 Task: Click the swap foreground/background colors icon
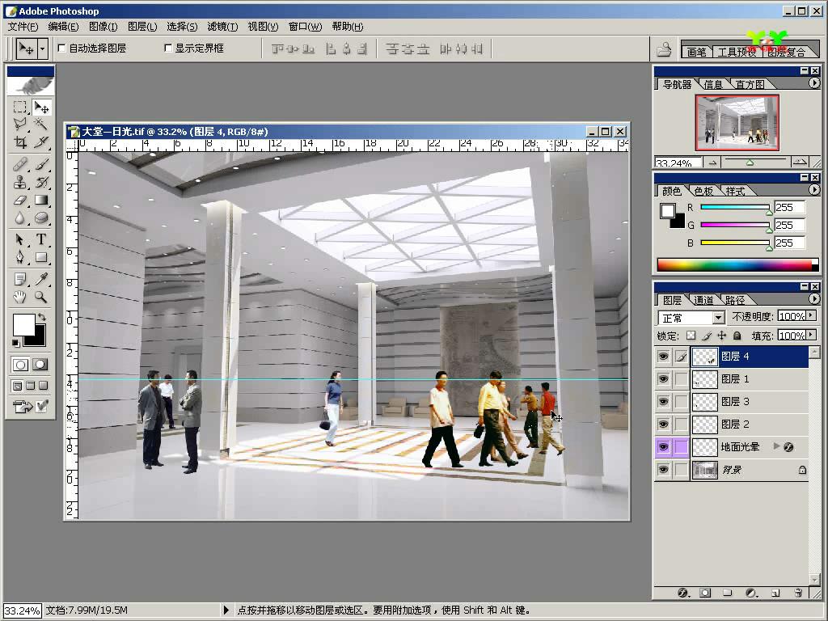[x=42, y=317]
